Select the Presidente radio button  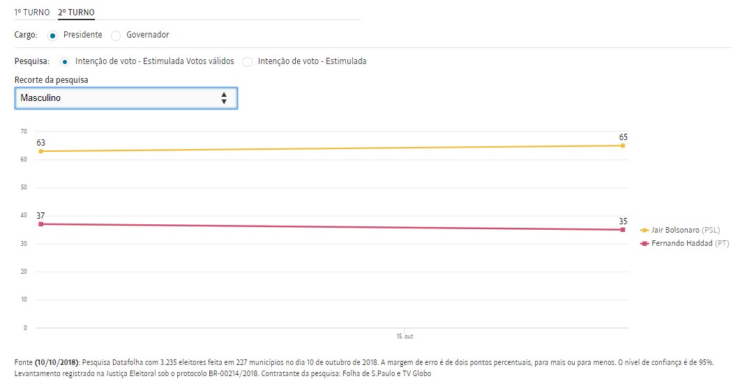pos(52,35)
